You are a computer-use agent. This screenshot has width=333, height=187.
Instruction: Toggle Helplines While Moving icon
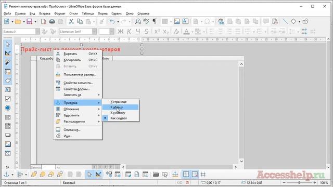[x=203, y=175]
